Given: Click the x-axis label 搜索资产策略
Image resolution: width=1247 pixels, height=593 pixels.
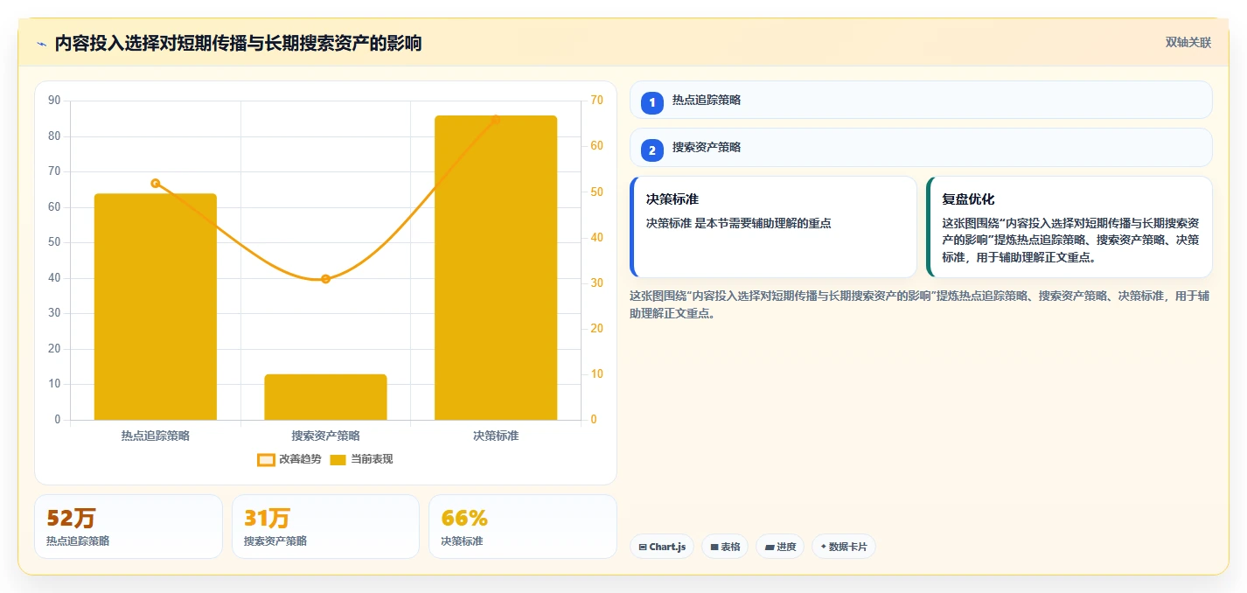Looking at the screenshot, I should [x=325, y=435].
